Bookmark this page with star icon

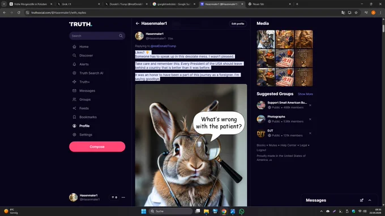(x=356, y=12)
